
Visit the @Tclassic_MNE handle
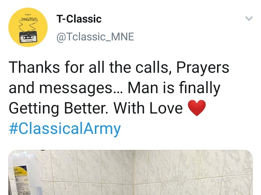coord(95,37)
